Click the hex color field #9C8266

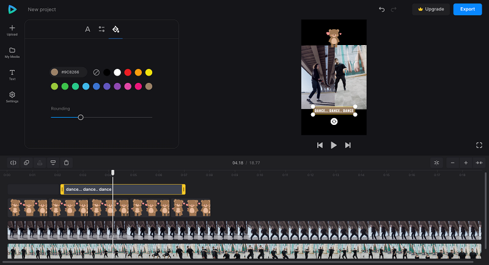[x=68, y=72]
